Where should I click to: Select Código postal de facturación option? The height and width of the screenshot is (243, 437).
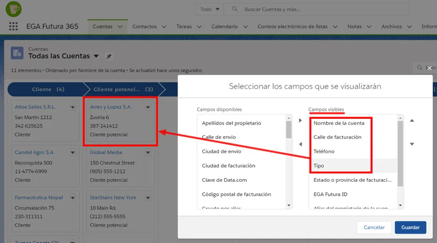(241, 194)
